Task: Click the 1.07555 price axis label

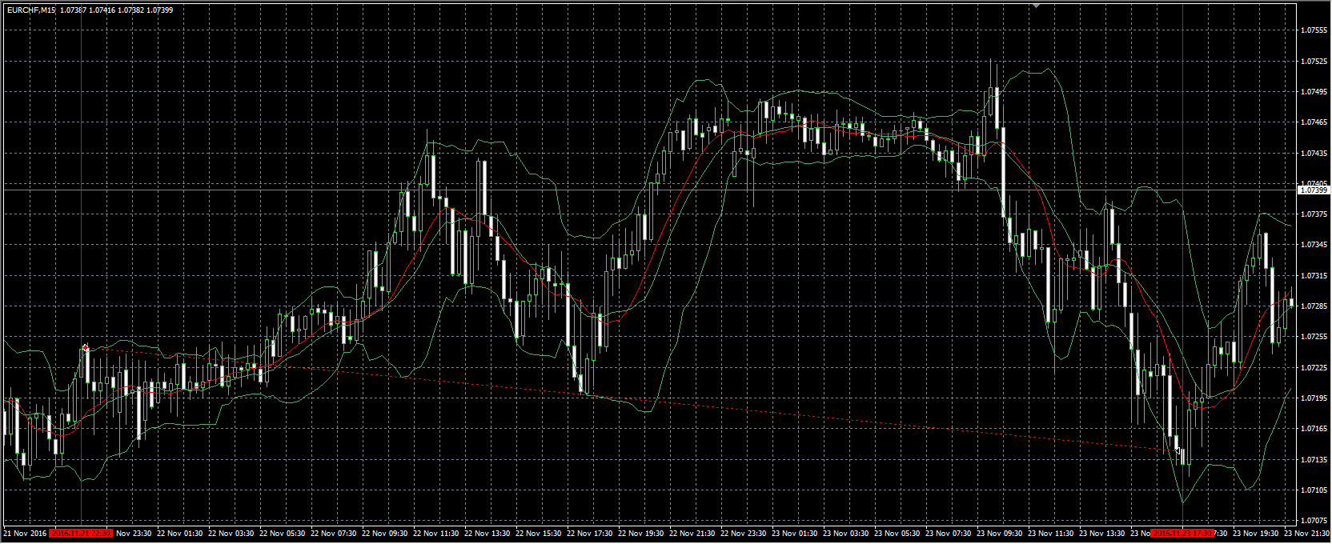Action: (1314, 30)
